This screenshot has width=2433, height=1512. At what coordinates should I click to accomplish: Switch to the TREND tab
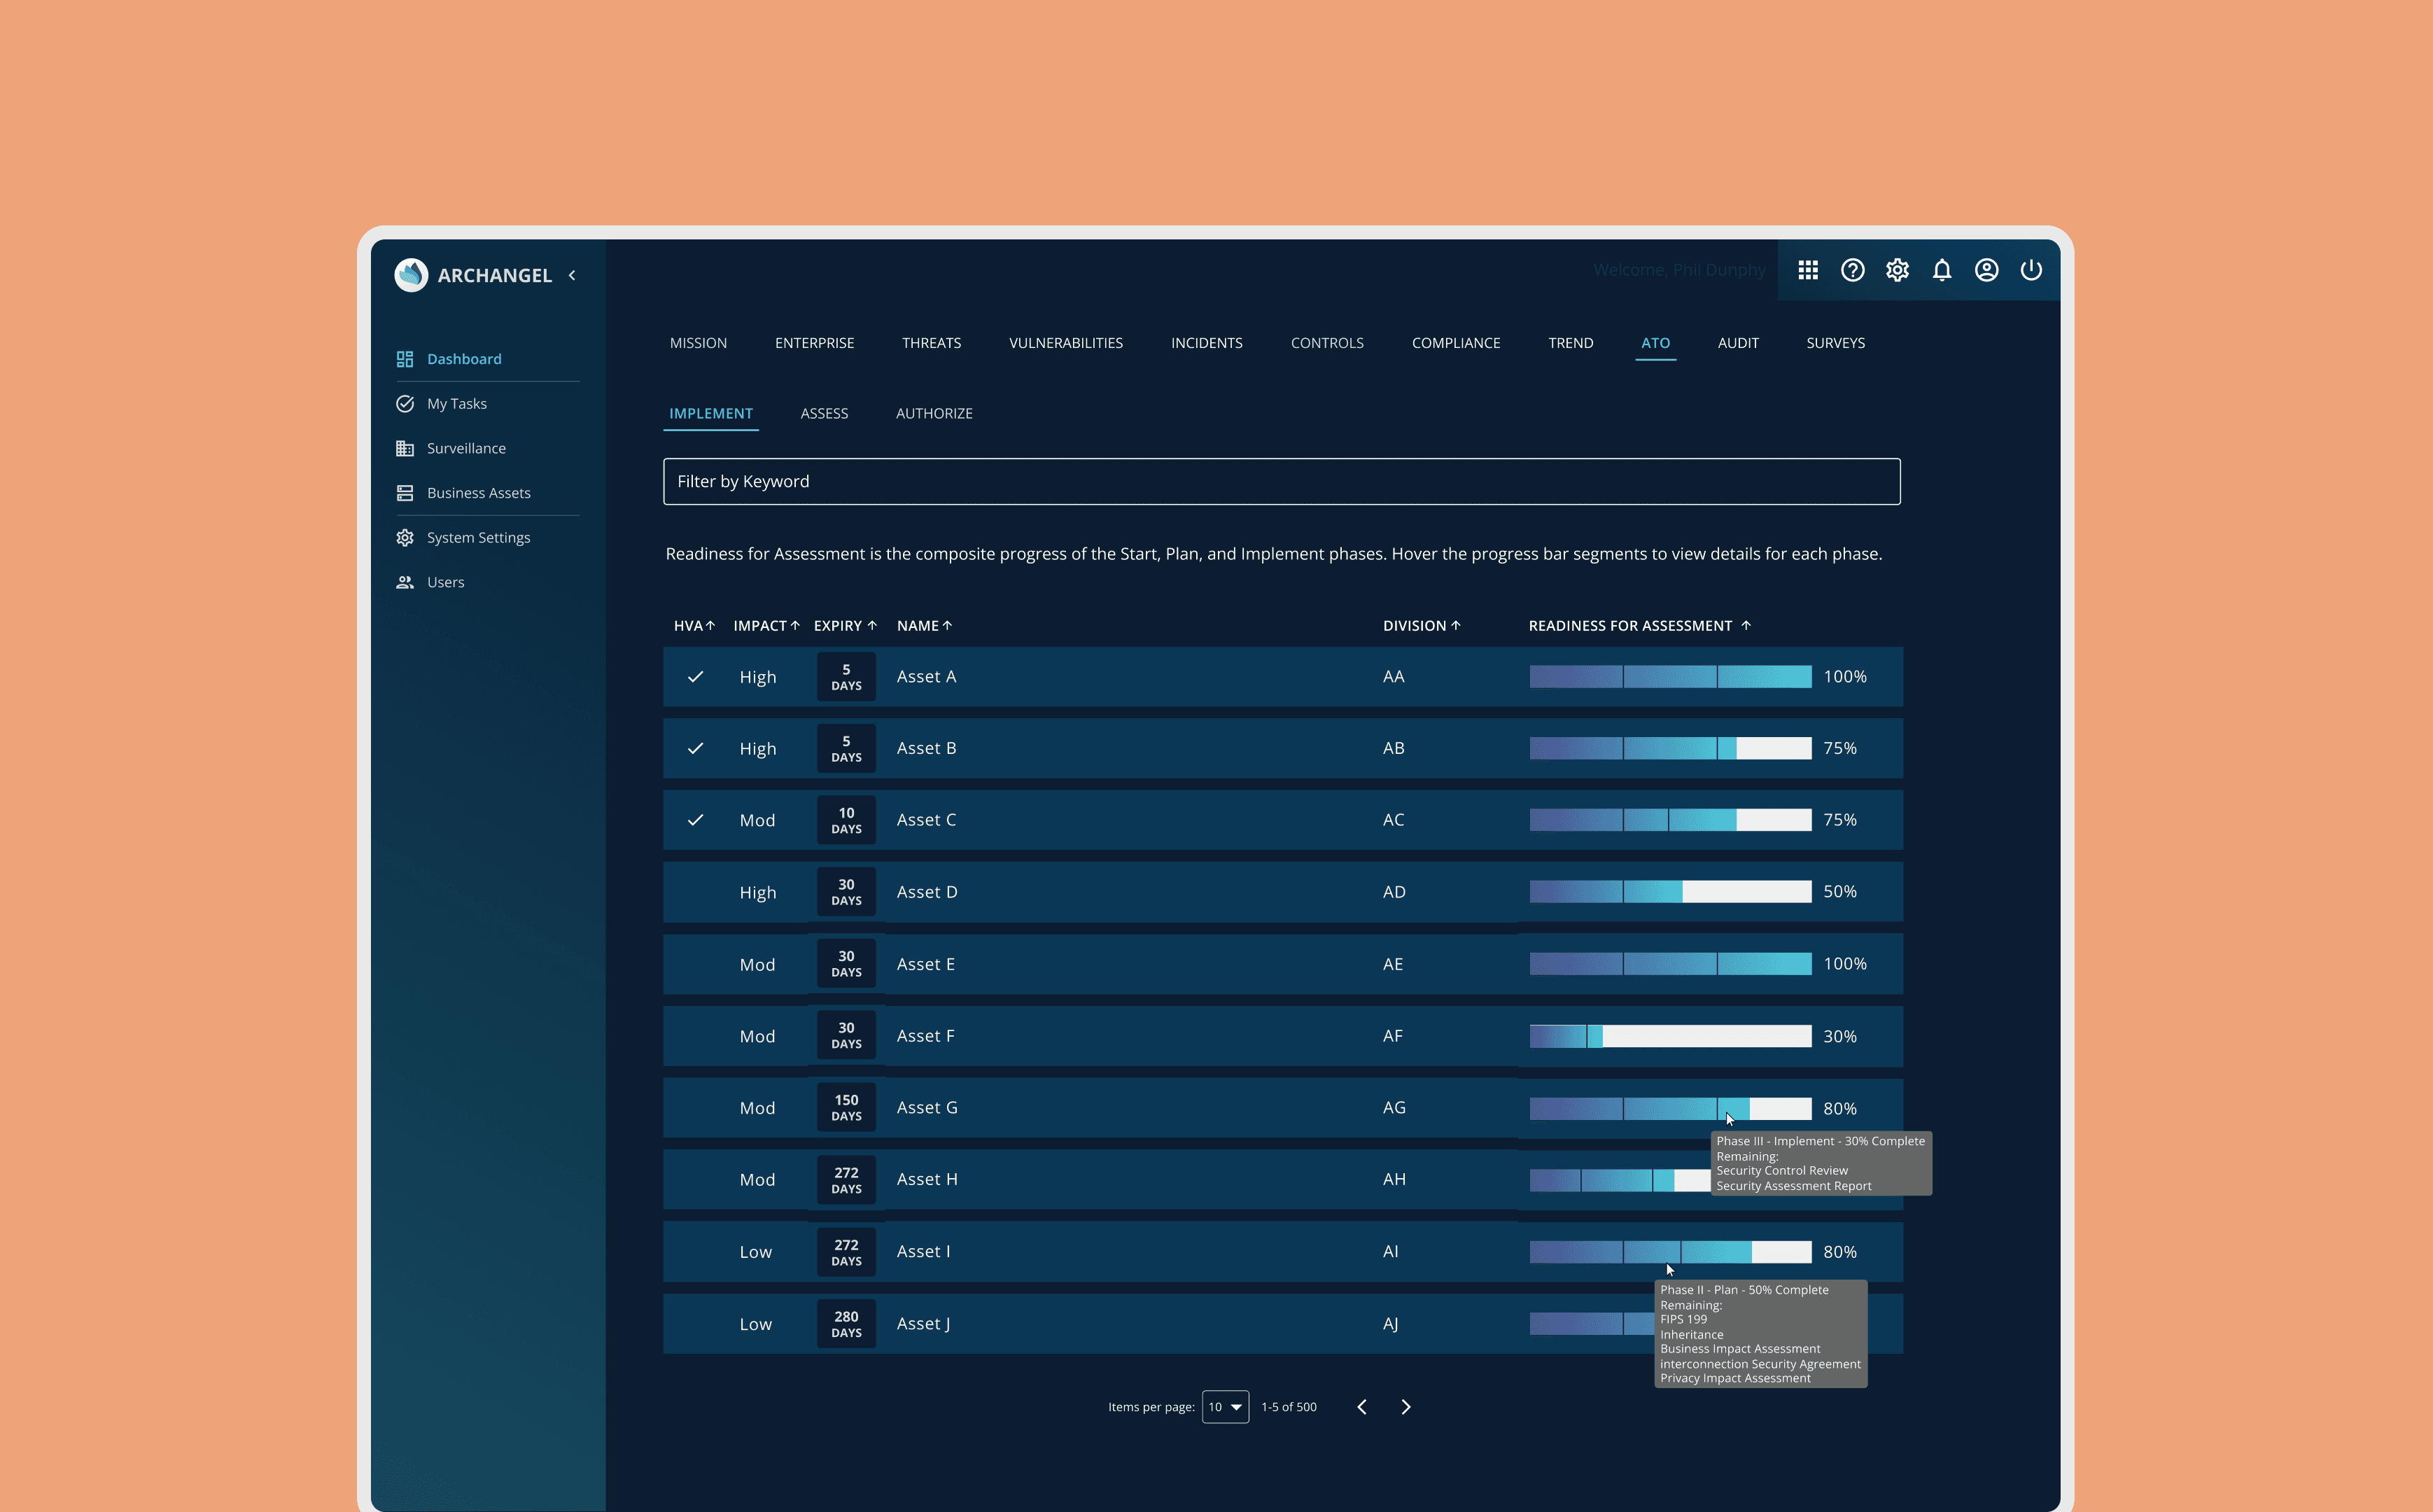[x=1571, y=343]
